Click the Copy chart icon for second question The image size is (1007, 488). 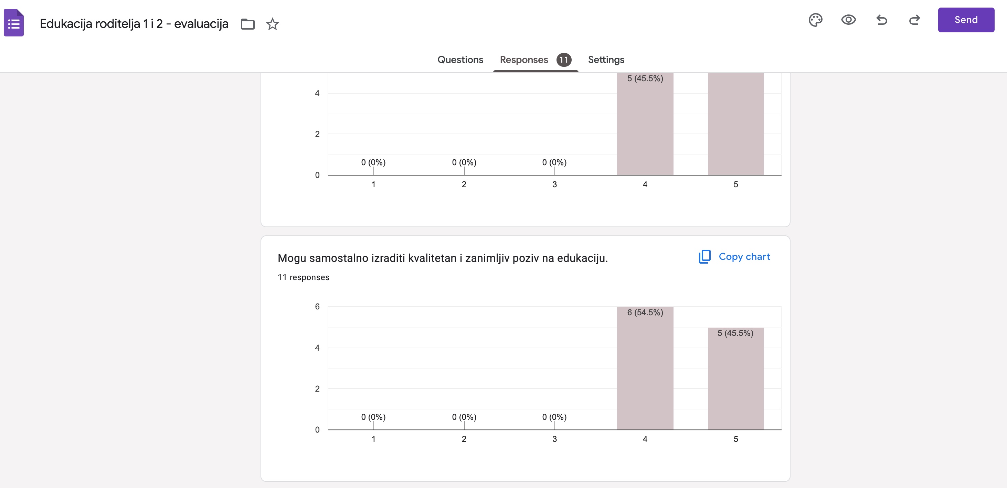click(704, 256)
